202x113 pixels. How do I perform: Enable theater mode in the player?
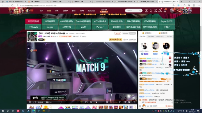point(125,102)
